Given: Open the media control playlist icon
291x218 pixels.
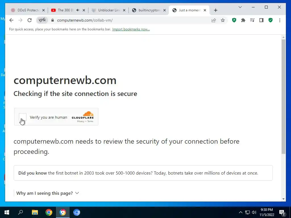Looking at the screenshot, I should click(x=252, y=20).
